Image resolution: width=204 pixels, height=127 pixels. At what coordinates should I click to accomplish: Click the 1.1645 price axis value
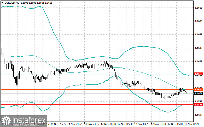(199, 34)
